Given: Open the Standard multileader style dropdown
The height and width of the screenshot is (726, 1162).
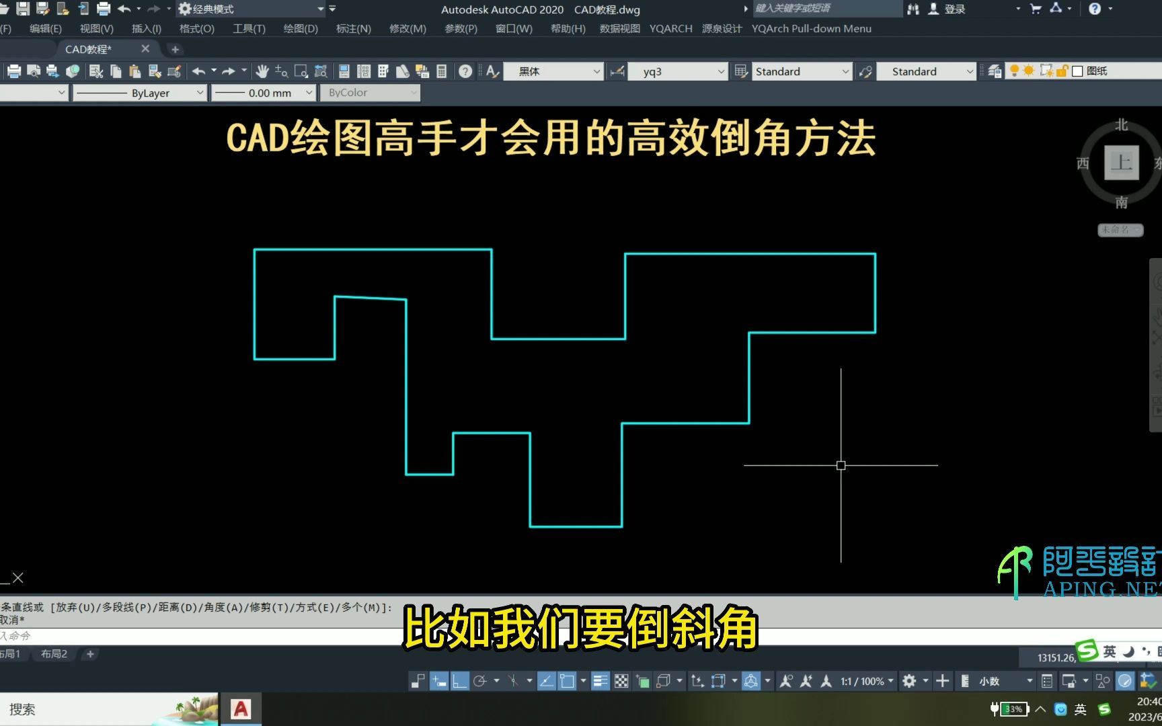Looking at the screenshot, I should [x=926, y=71].
